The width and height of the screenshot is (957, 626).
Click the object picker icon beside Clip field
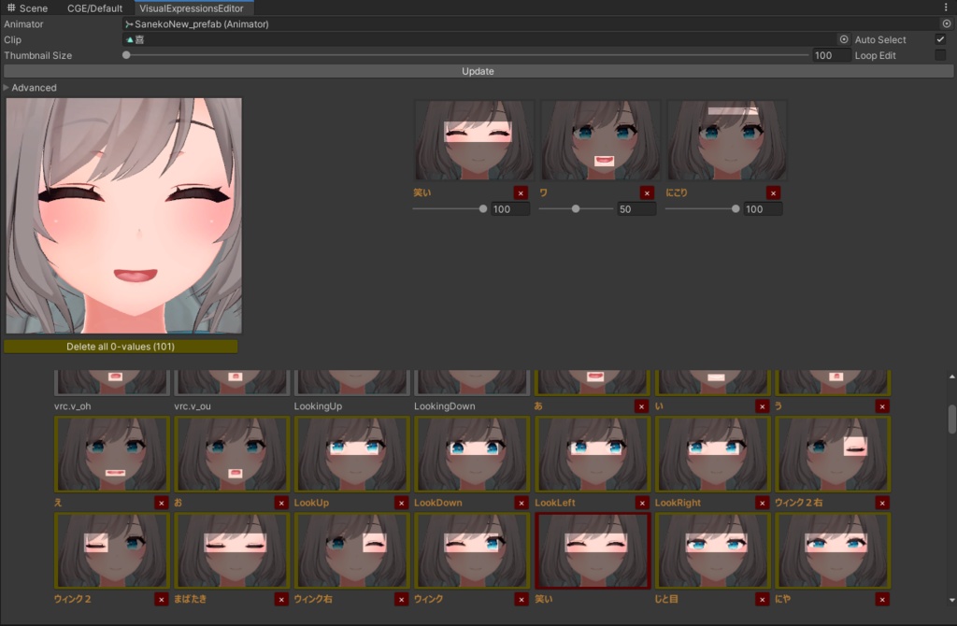843,39
